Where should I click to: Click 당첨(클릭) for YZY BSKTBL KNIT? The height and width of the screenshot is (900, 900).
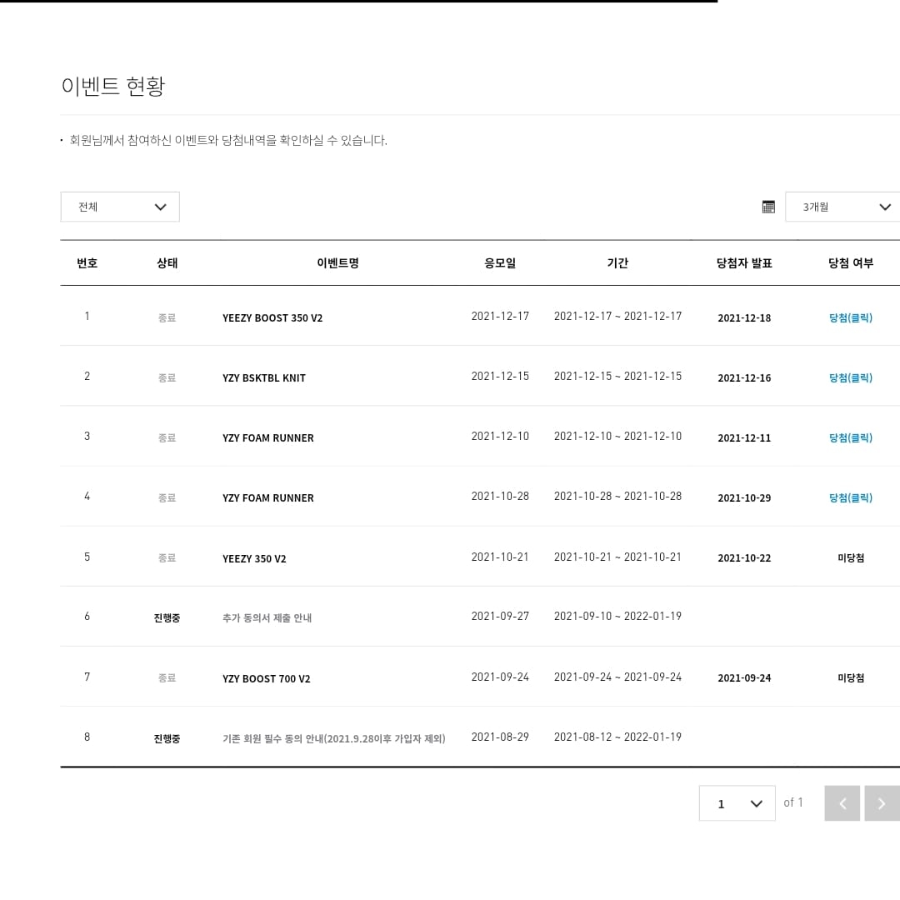[x=851, y=377]
